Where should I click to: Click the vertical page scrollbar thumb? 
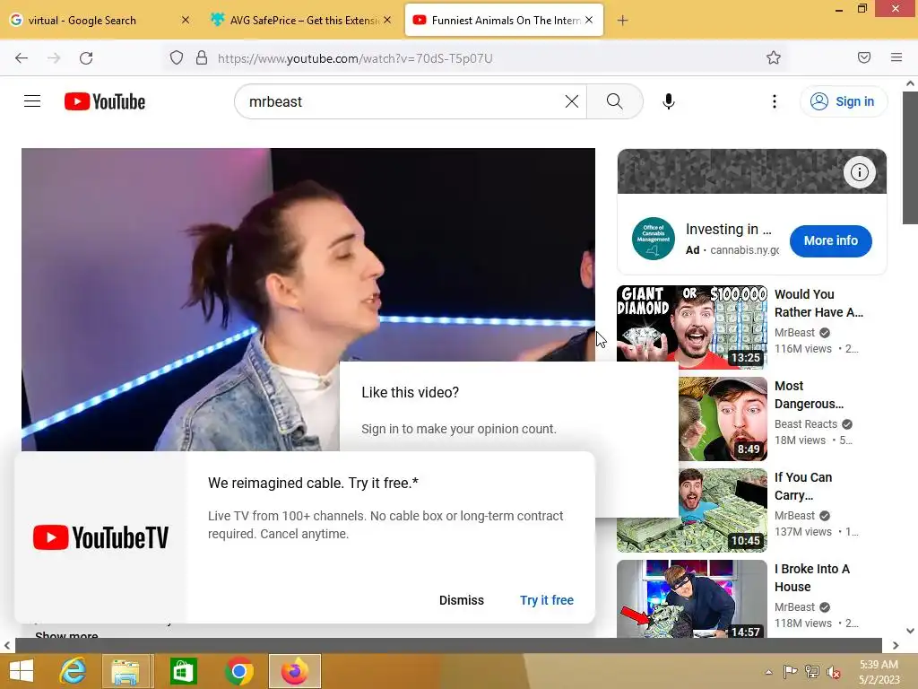(x=910, y=157)
